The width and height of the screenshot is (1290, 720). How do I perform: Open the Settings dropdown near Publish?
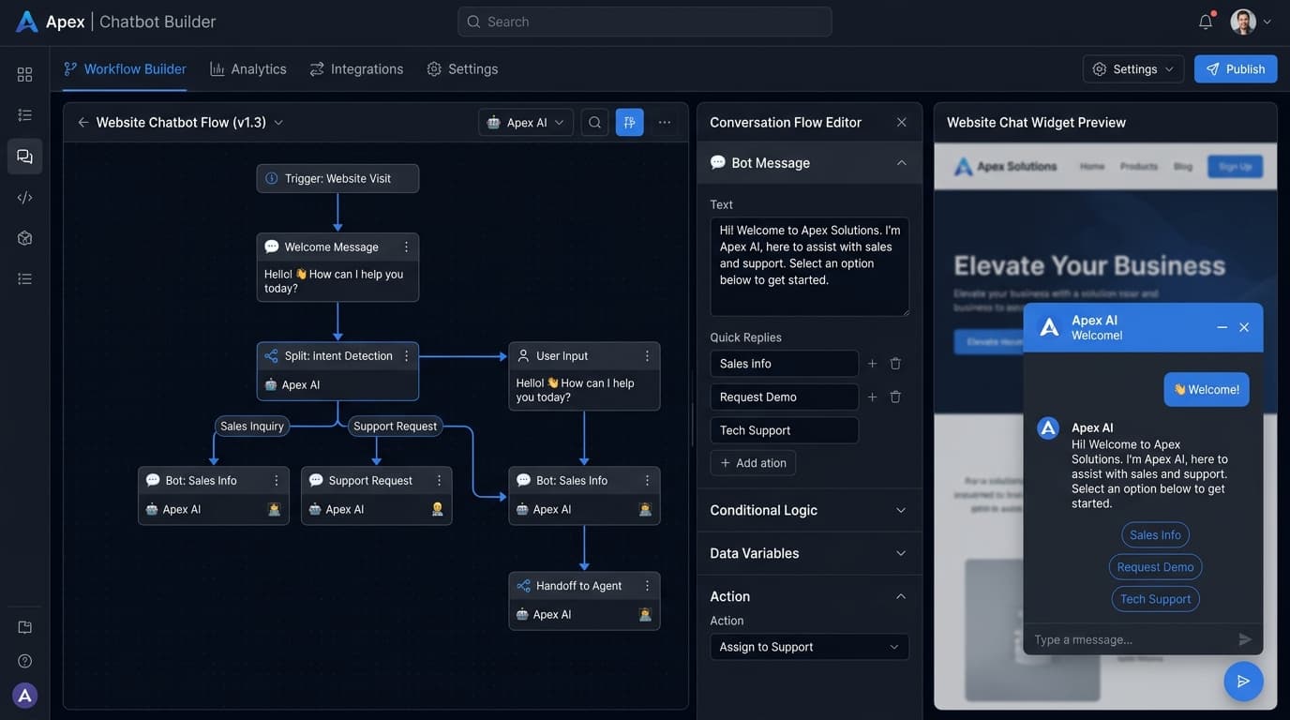1132,67
